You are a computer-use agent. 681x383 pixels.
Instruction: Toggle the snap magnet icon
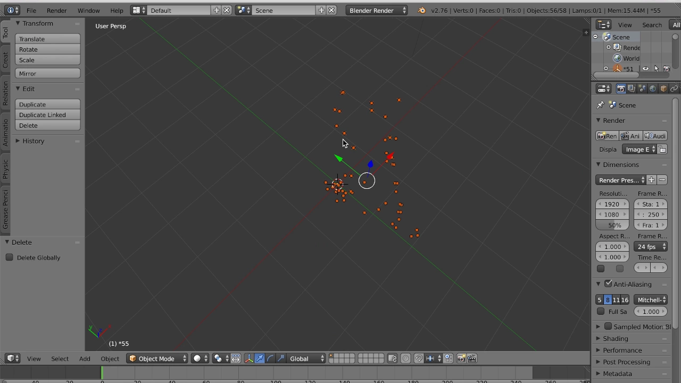click(x=419, y=359)
